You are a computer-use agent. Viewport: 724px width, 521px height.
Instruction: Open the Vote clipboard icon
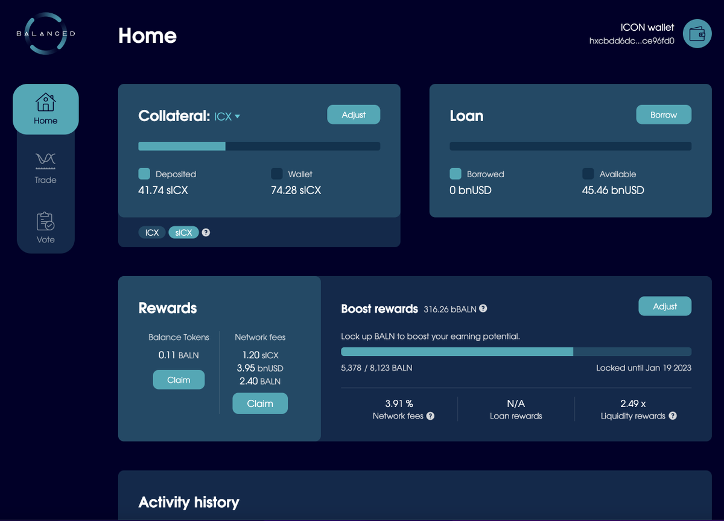point(46,221)
